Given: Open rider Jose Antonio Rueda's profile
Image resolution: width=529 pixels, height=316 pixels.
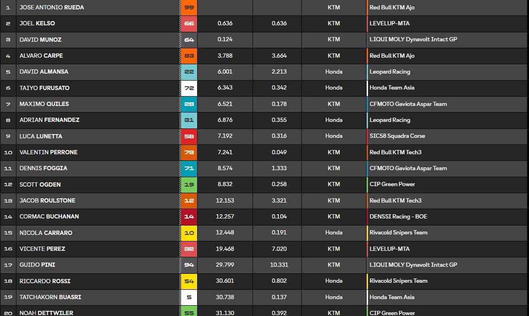Looking at the screenshot, I should 52,8.
